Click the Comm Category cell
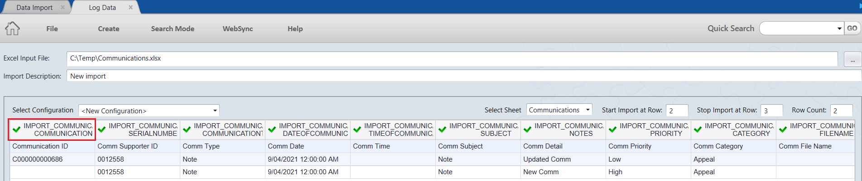This screenshot has width=862, height=181. (733, 146)
